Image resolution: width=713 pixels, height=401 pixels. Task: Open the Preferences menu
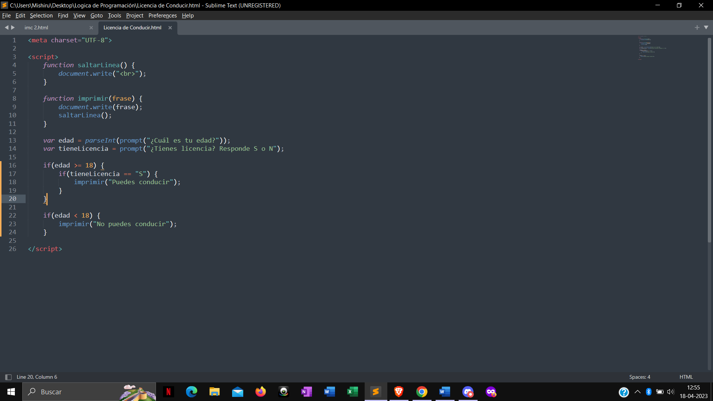[162, 16]
